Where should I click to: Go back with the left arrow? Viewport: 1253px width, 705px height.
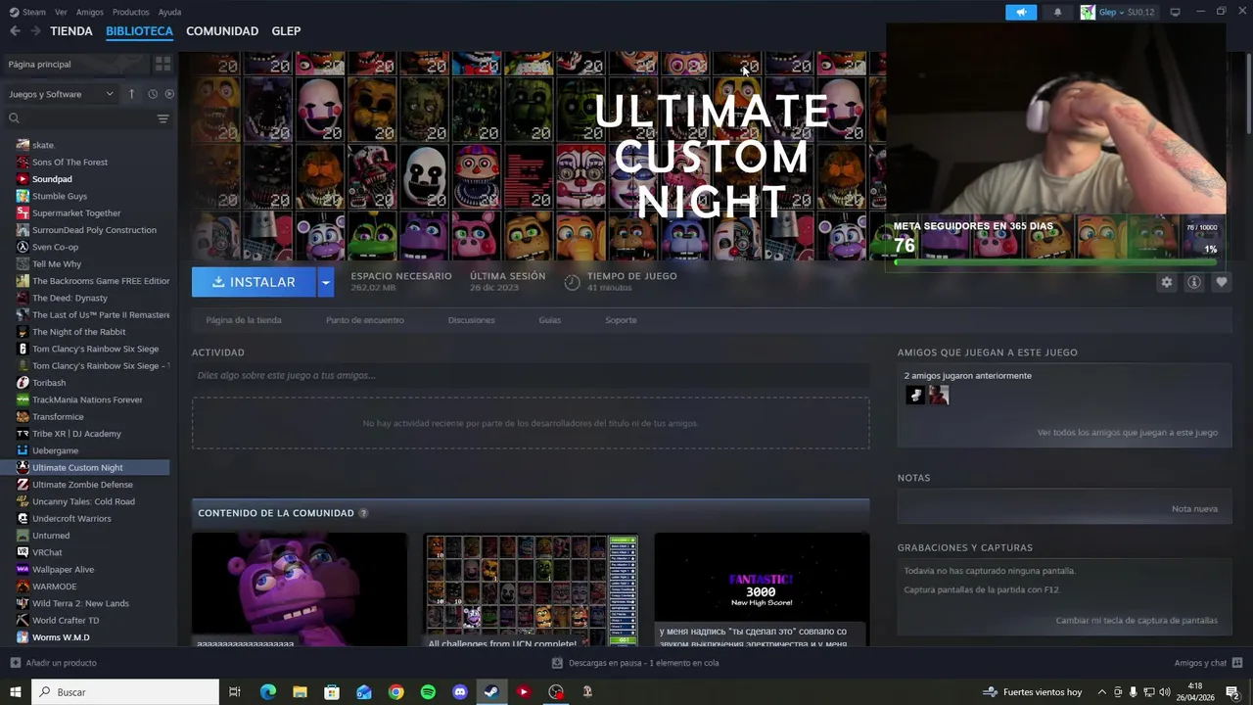click(x=15, y=31)
